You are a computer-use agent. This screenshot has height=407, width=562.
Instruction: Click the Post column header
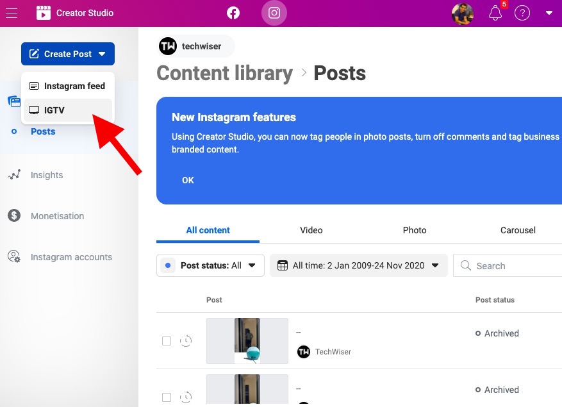(214, 300)
